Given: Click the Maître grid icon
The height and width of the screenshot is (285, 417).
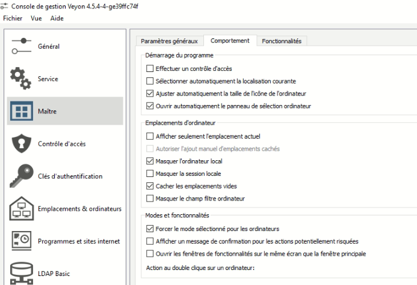Looking at the screenshot, I should point(22,111).
